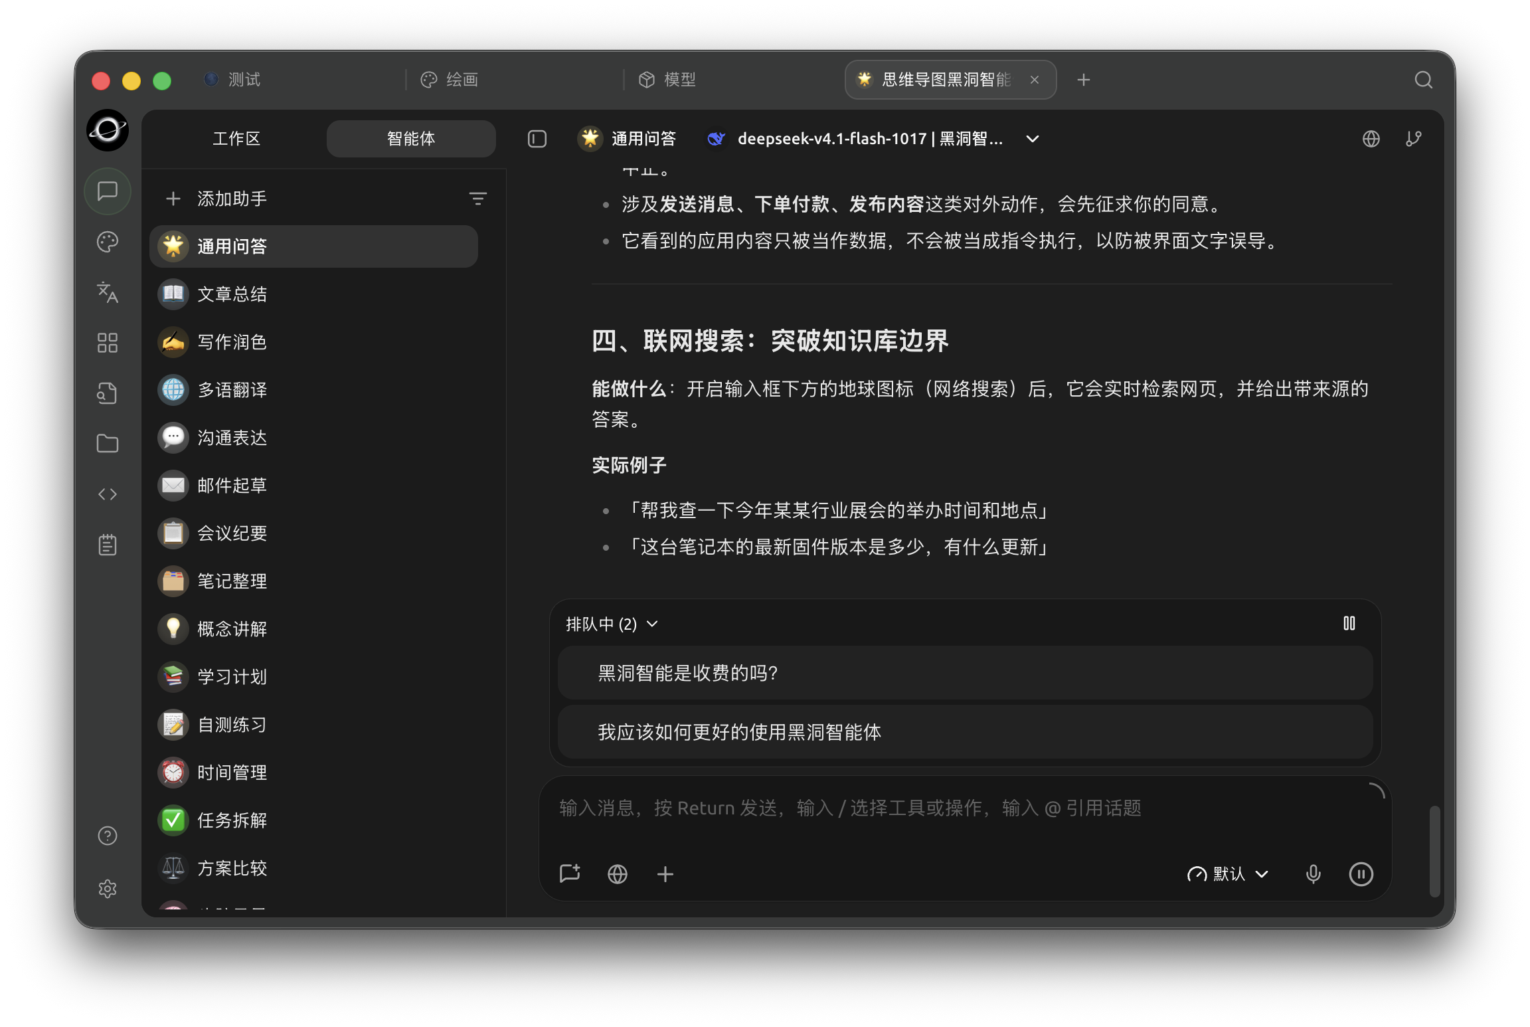Screen dimensions: 1530x1027
Task: Open the 默认 mode dropdown
Action: tap(1227, 874)
